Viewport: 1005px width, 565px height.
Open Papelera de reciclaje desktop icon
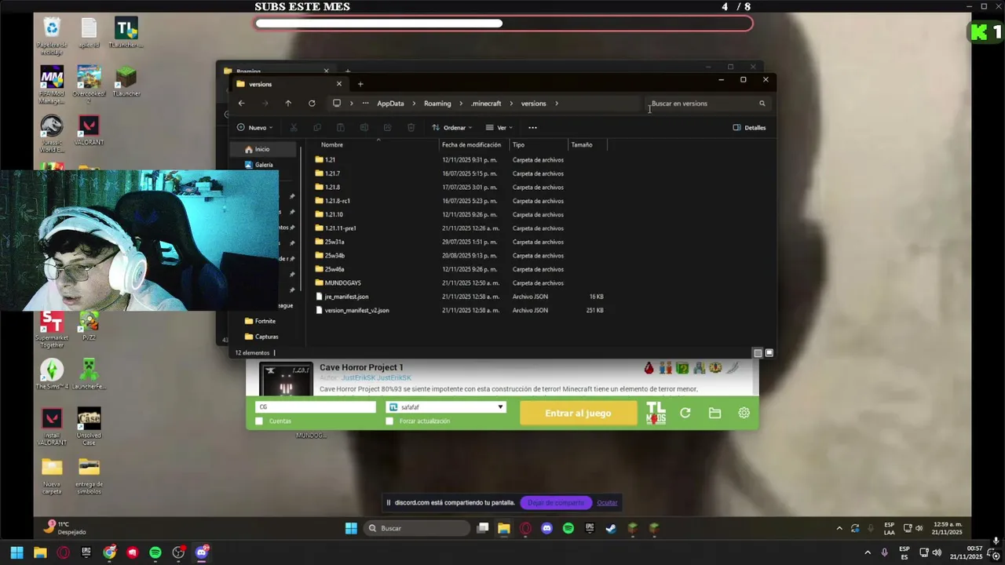tap(52, 35)
